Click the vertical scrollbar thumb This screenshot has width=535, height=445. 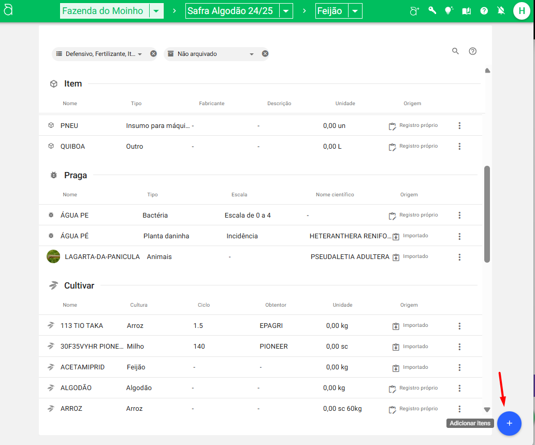[487, 214]
